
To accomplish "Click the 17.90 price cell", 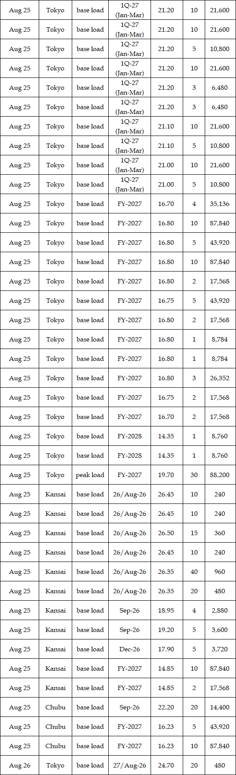I will pyautogui.click(x=166, y=649).
